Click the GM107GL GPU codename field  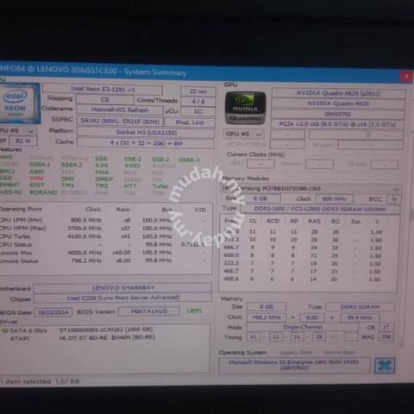click(338, 114)
